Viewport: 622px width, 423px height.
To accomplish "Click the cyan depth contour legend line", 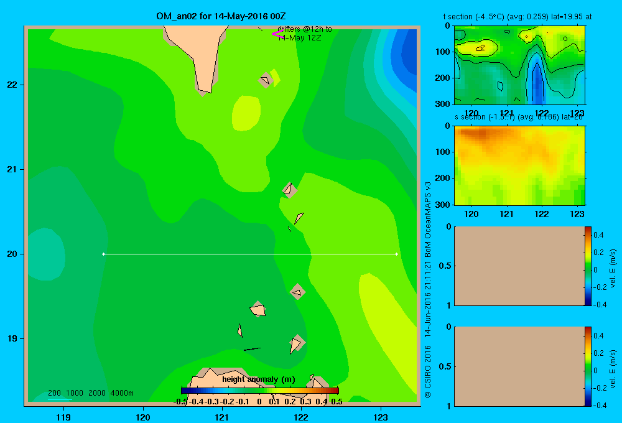I will coord(60,399).
